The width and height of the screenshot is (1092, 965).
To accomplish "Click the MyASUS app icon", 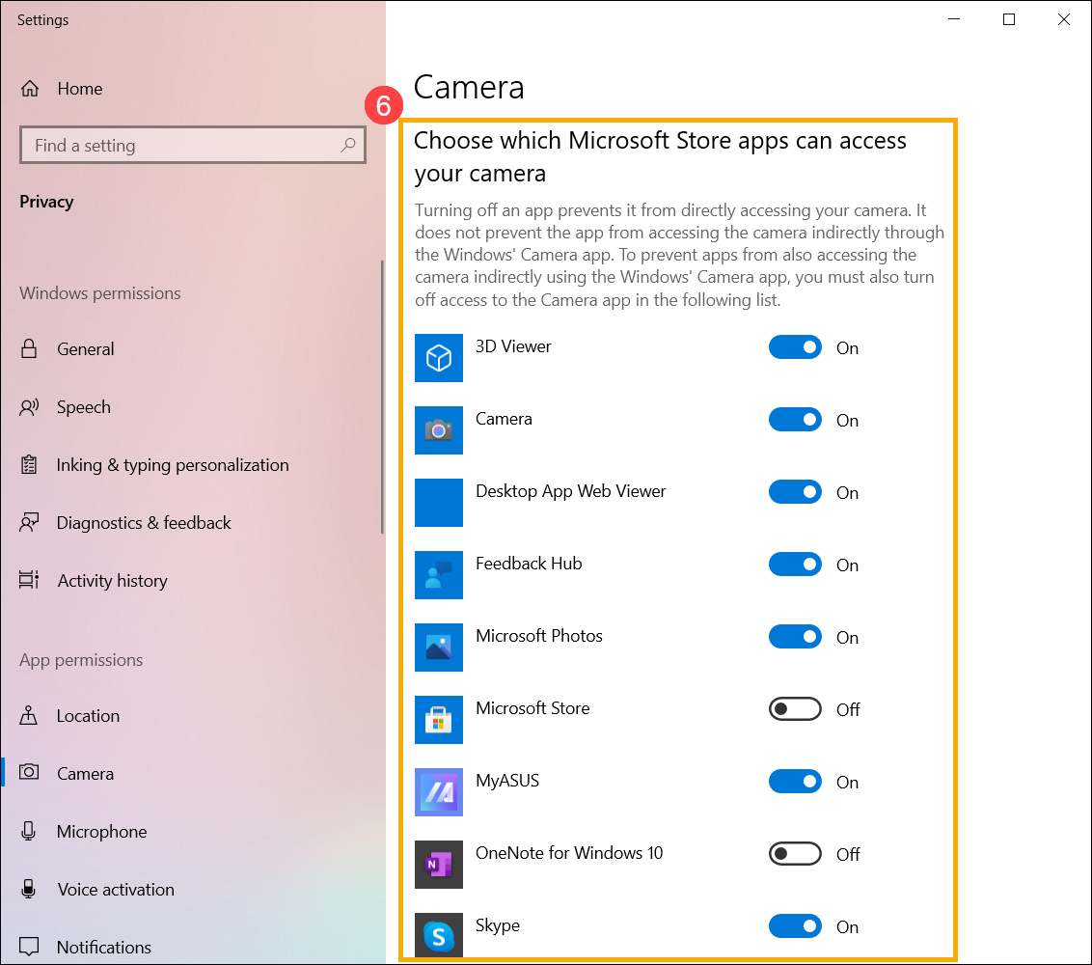I will pyautogui.click(x=439, y=792).
